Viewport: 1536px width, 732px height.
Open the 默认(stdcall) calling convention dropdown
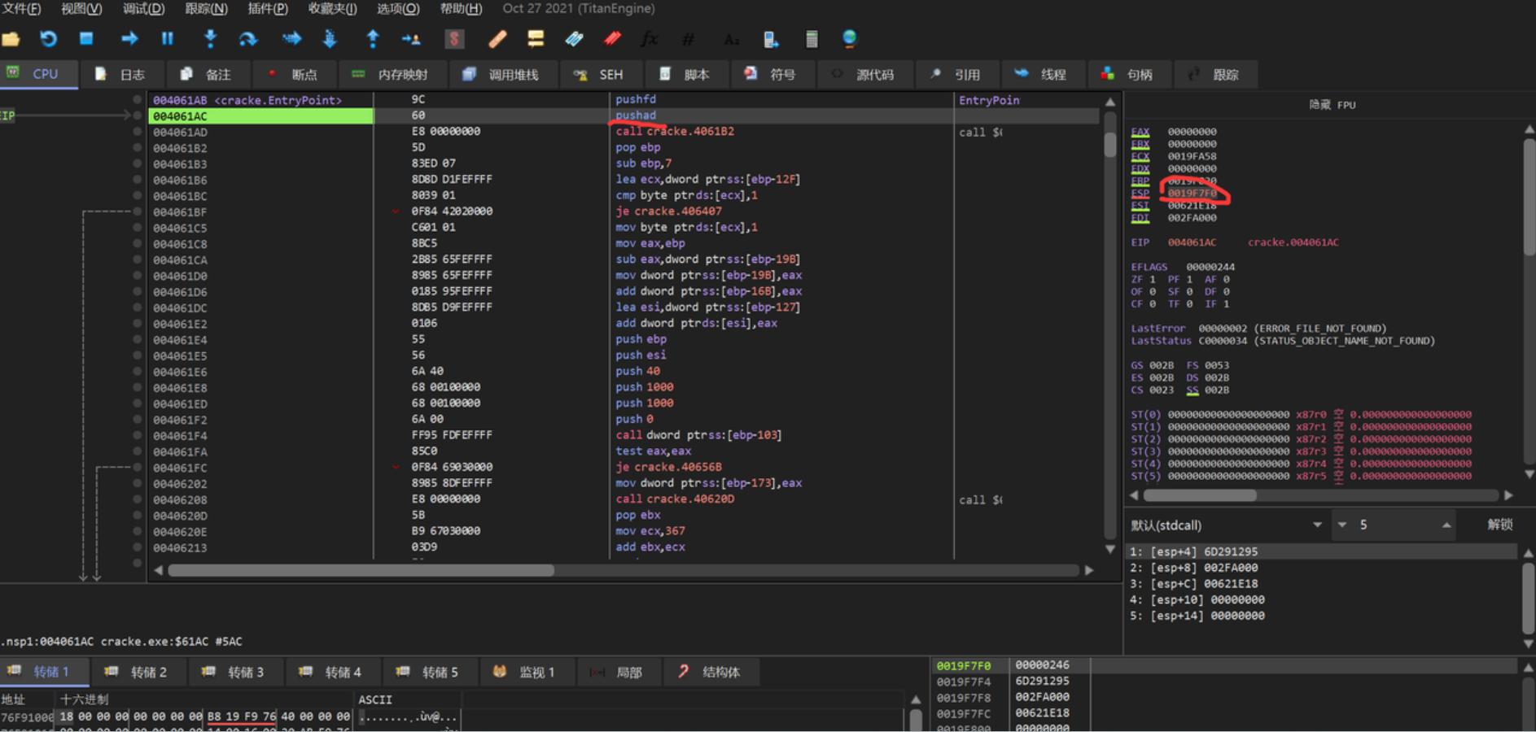pos(1226,525)
